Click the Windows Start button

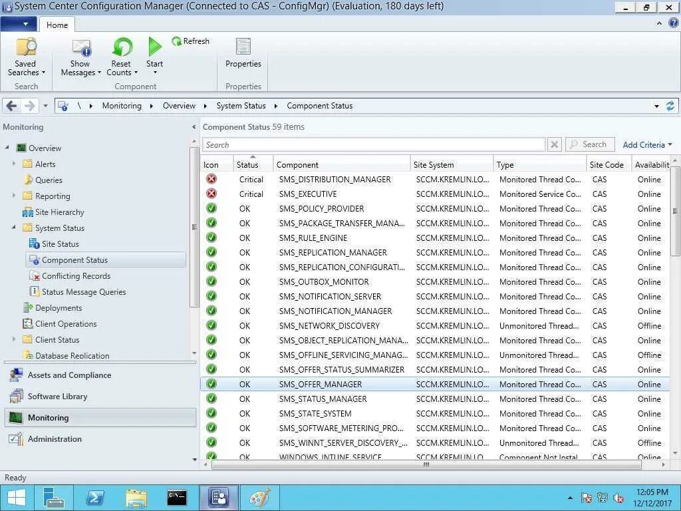pos(17,498)
